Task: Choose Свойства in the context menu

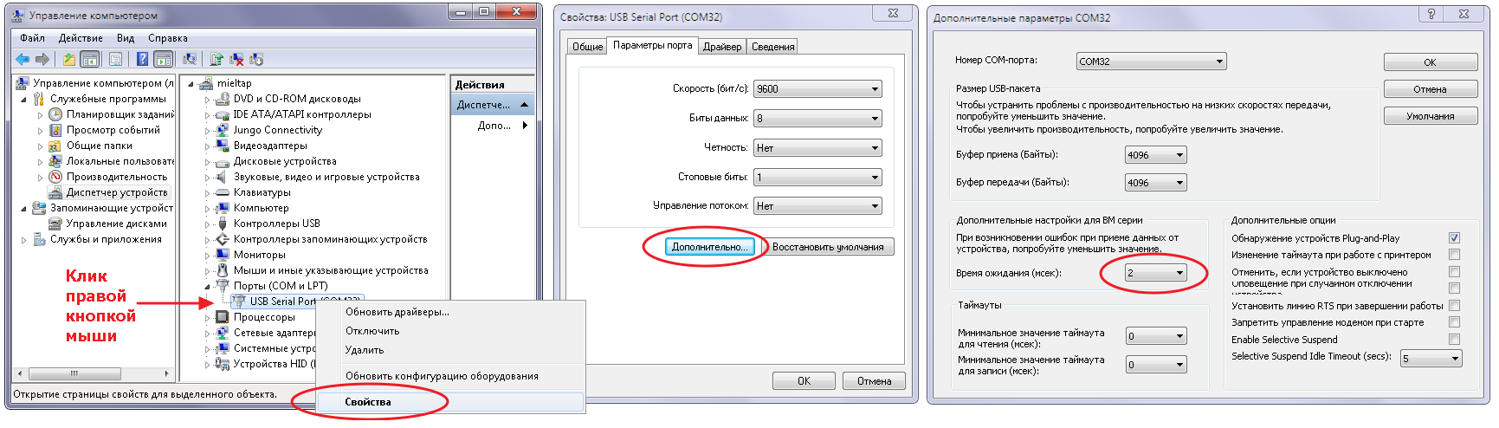Action: [368, 402]
